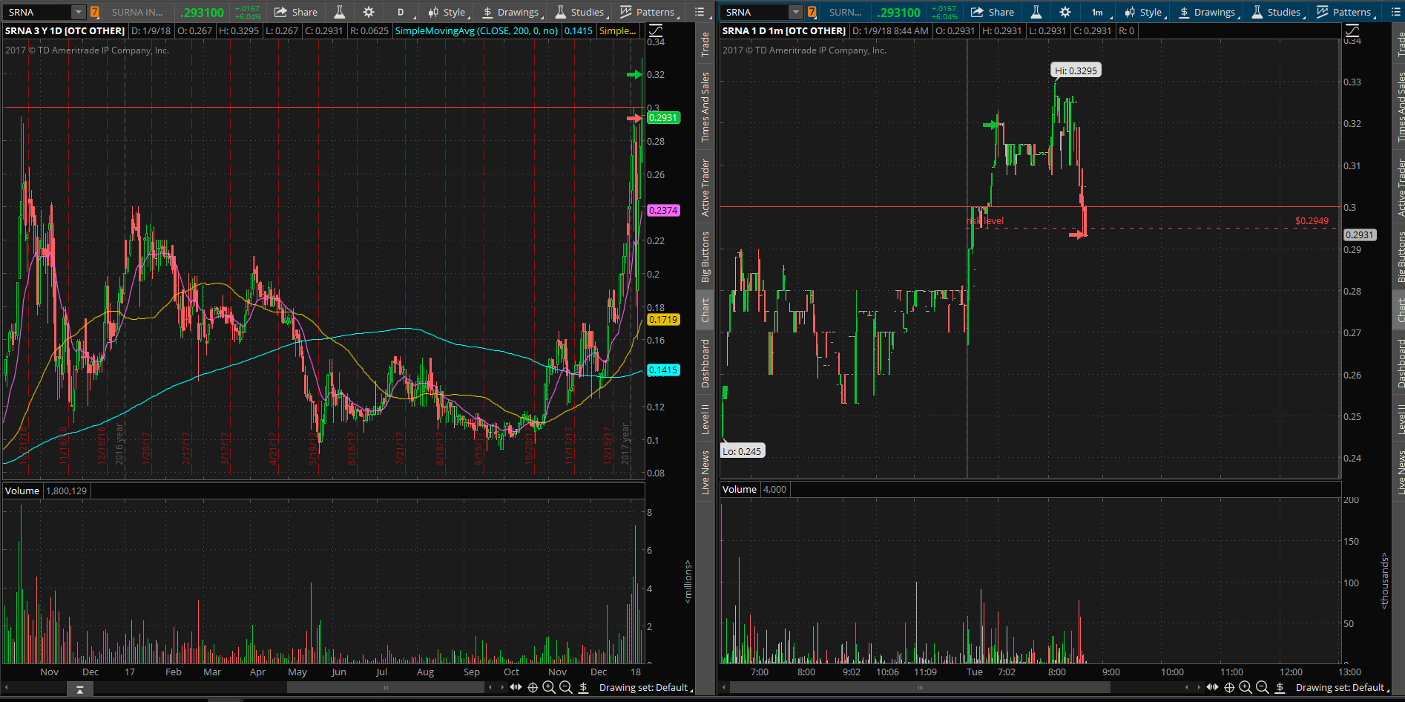Click the left chart horizontal scrollbar thumb
The width and height of the screenshot is (1405, 702).
click(386, 688)
